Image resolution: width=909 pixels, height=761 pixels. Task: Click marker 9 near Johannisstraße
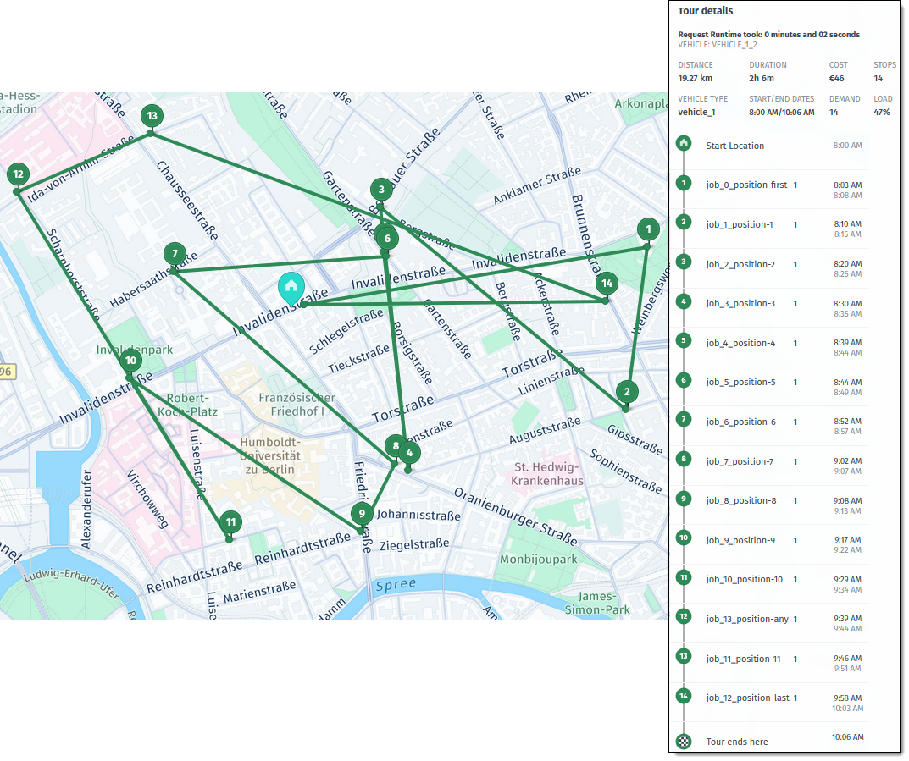click(363, 513)
